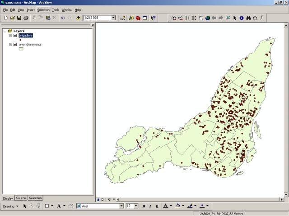Open the File menu

pos(5,10)
